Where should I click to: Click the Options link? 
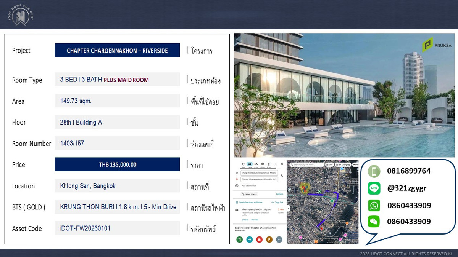point(279,194)
